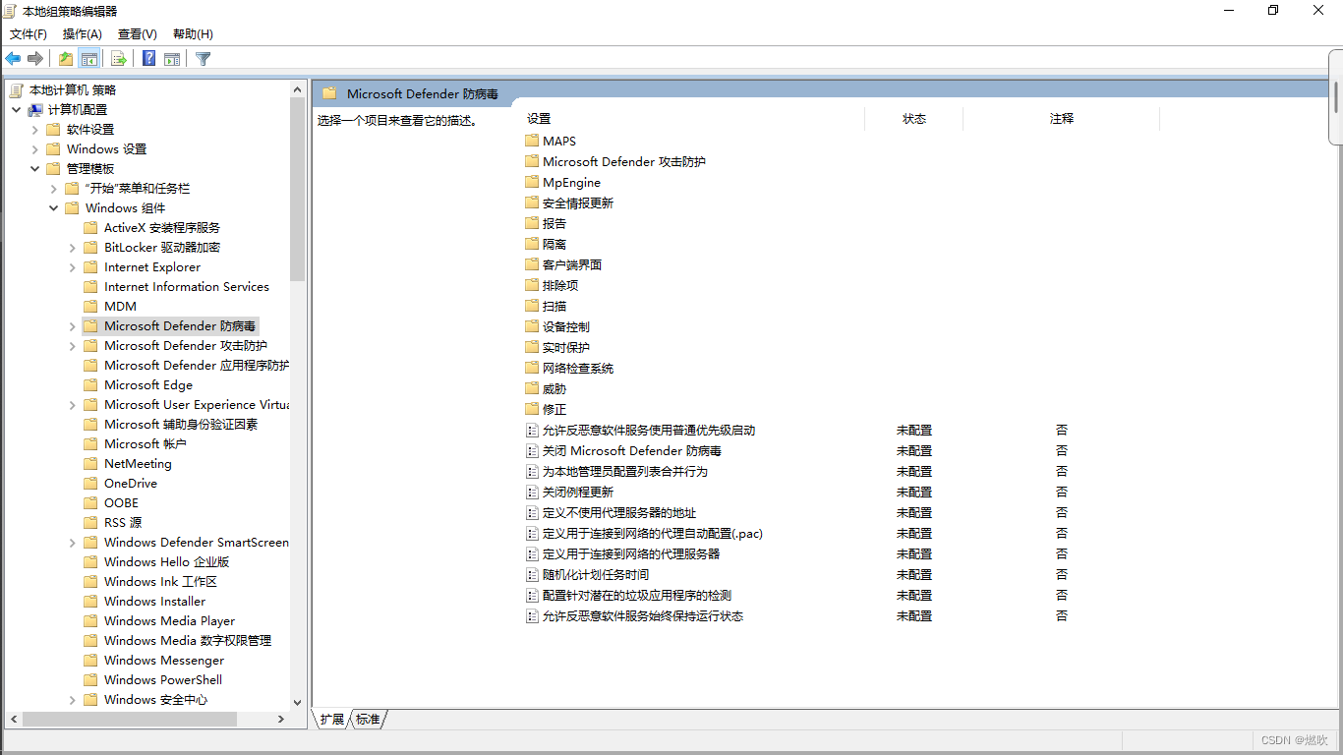1343x755 pixels.
Task: Open the 帮助(H) menu
Action: [x=193, y=34]
